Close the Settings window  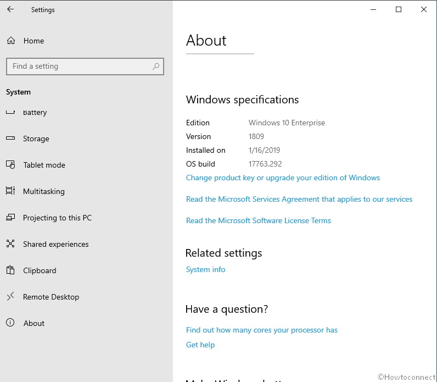pos(424,9)
